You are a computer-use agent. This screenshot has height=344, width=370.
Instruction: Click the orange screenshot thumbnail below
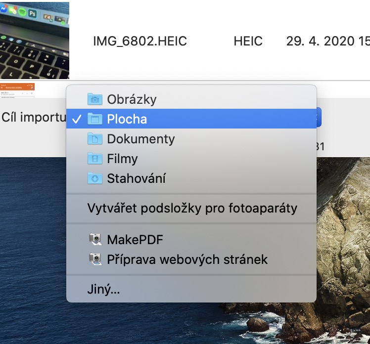[x=17, y=89]
